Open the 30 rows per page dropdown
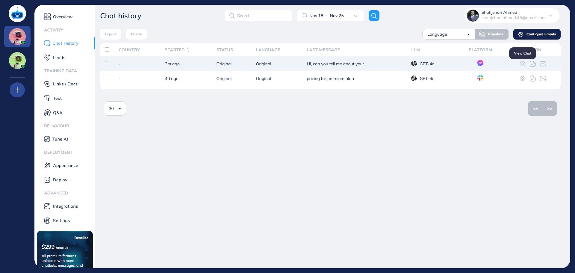 (x=114, y=108)
